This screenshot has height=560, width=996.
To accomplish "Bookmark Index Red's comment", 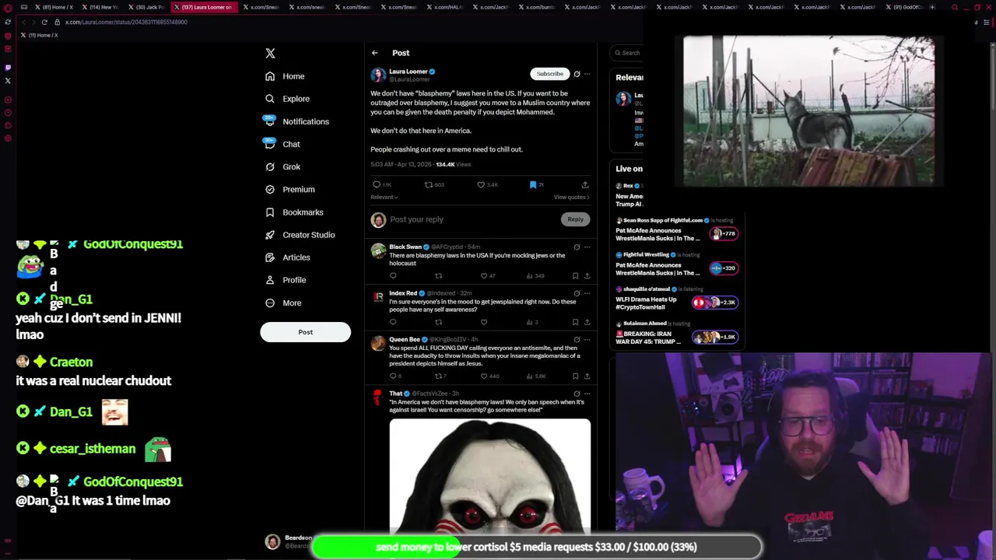I will click(575, 322).
